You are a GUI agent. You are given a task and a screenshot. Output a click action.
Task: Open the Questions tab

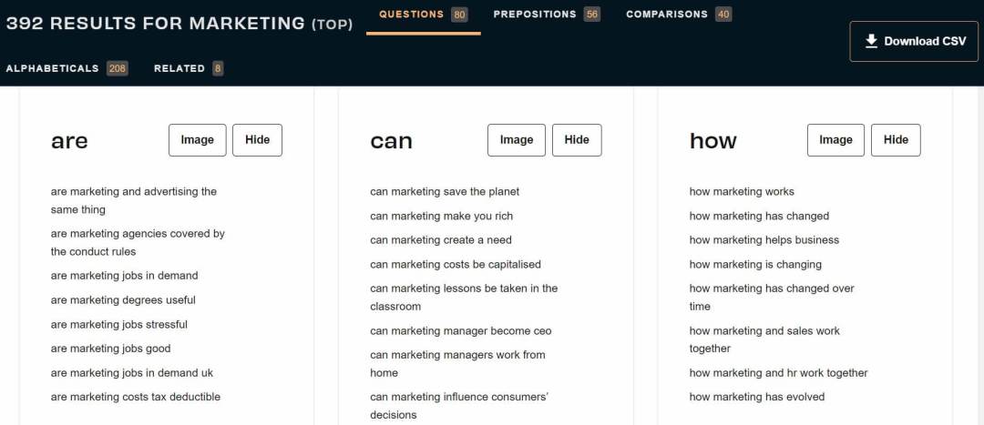(423, 15)
